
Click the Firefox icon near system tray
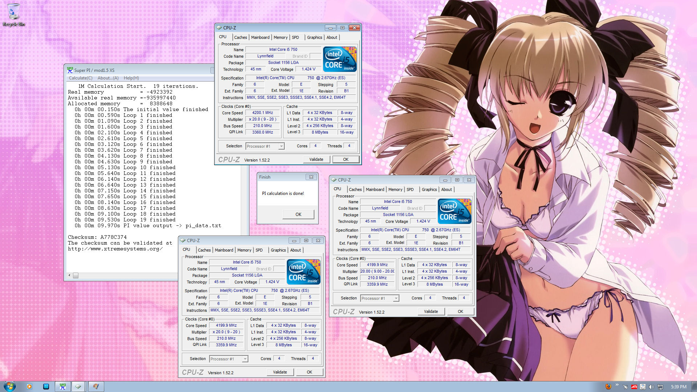click(x=608, y=387)
